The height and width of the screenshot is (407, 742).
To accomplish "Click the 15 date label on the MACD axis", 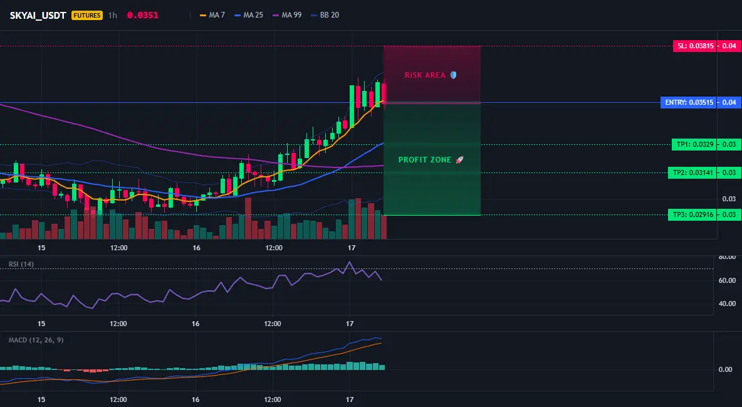I will pos(41,399).
